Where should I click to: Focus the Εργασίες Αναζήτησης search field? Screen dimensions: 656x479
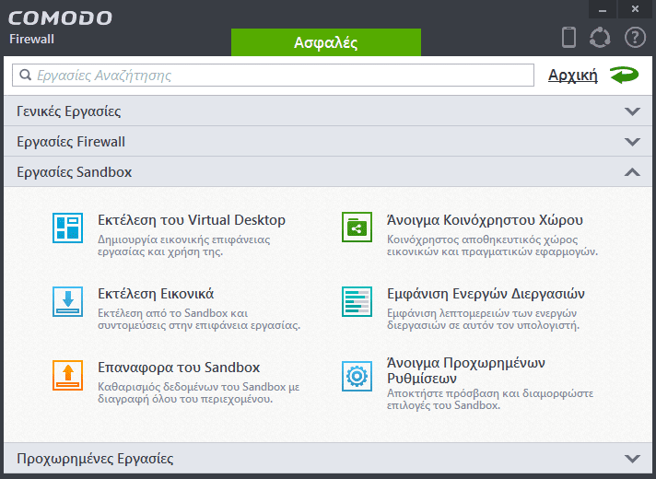pyautogui.click(x=274, y=75)
